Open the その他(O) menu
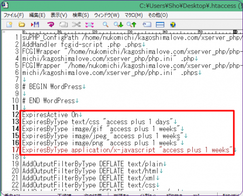 coord(158,15)
